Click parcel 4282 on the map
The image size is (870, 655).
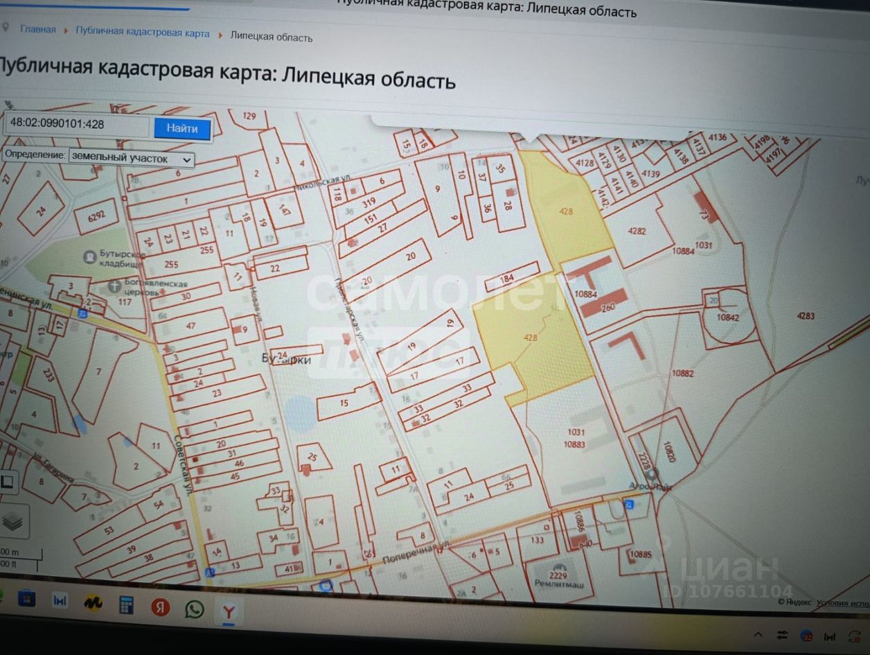pos(637,231)
